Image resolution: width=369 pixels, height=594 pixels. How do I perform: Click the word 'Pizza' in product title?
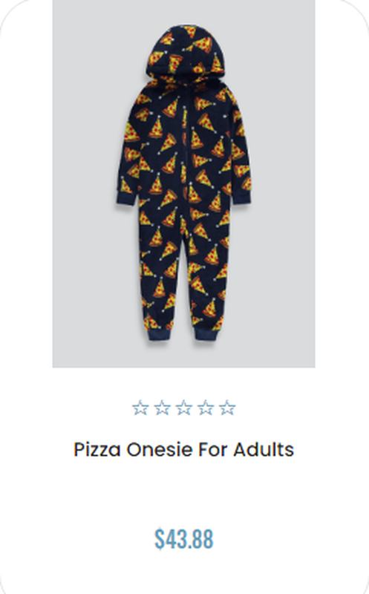(x=97, y=450)
